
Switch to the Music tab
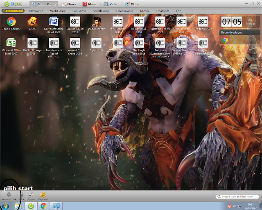pos(90,4)
